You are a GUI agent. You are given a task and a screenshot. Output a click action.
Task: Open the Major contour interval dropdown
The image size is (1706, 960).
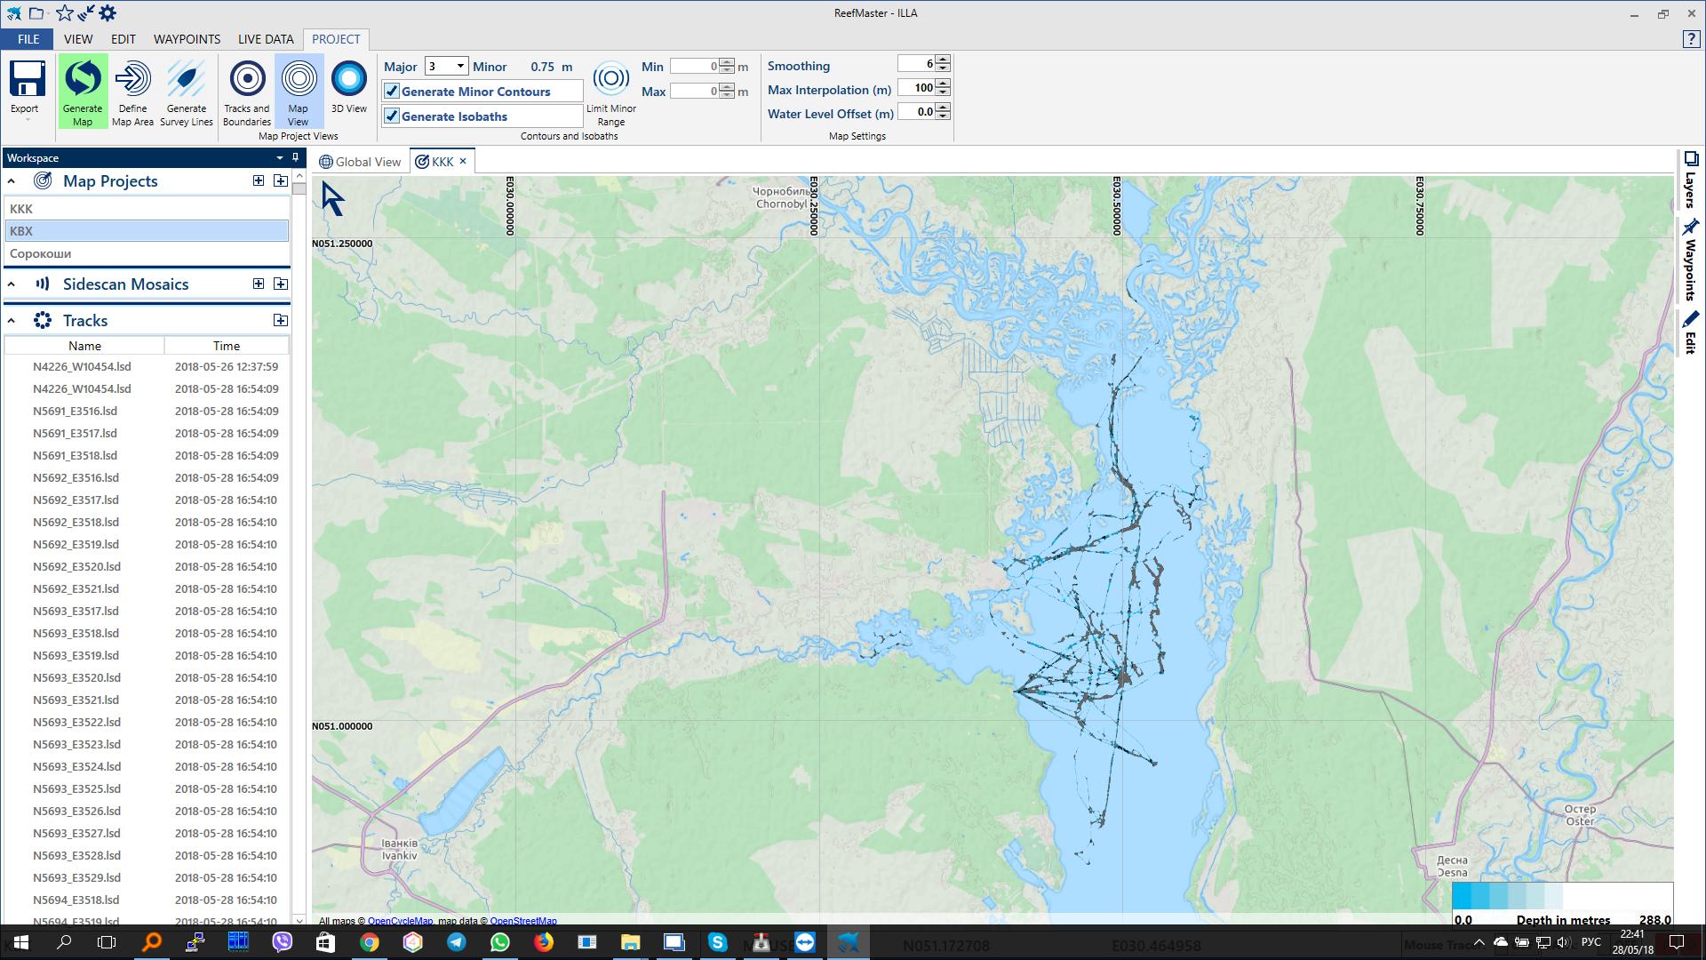pyautogui.click(x=460, y=66)
